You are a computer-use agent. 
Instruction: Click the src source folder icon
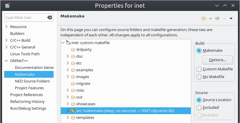point(73,111)
